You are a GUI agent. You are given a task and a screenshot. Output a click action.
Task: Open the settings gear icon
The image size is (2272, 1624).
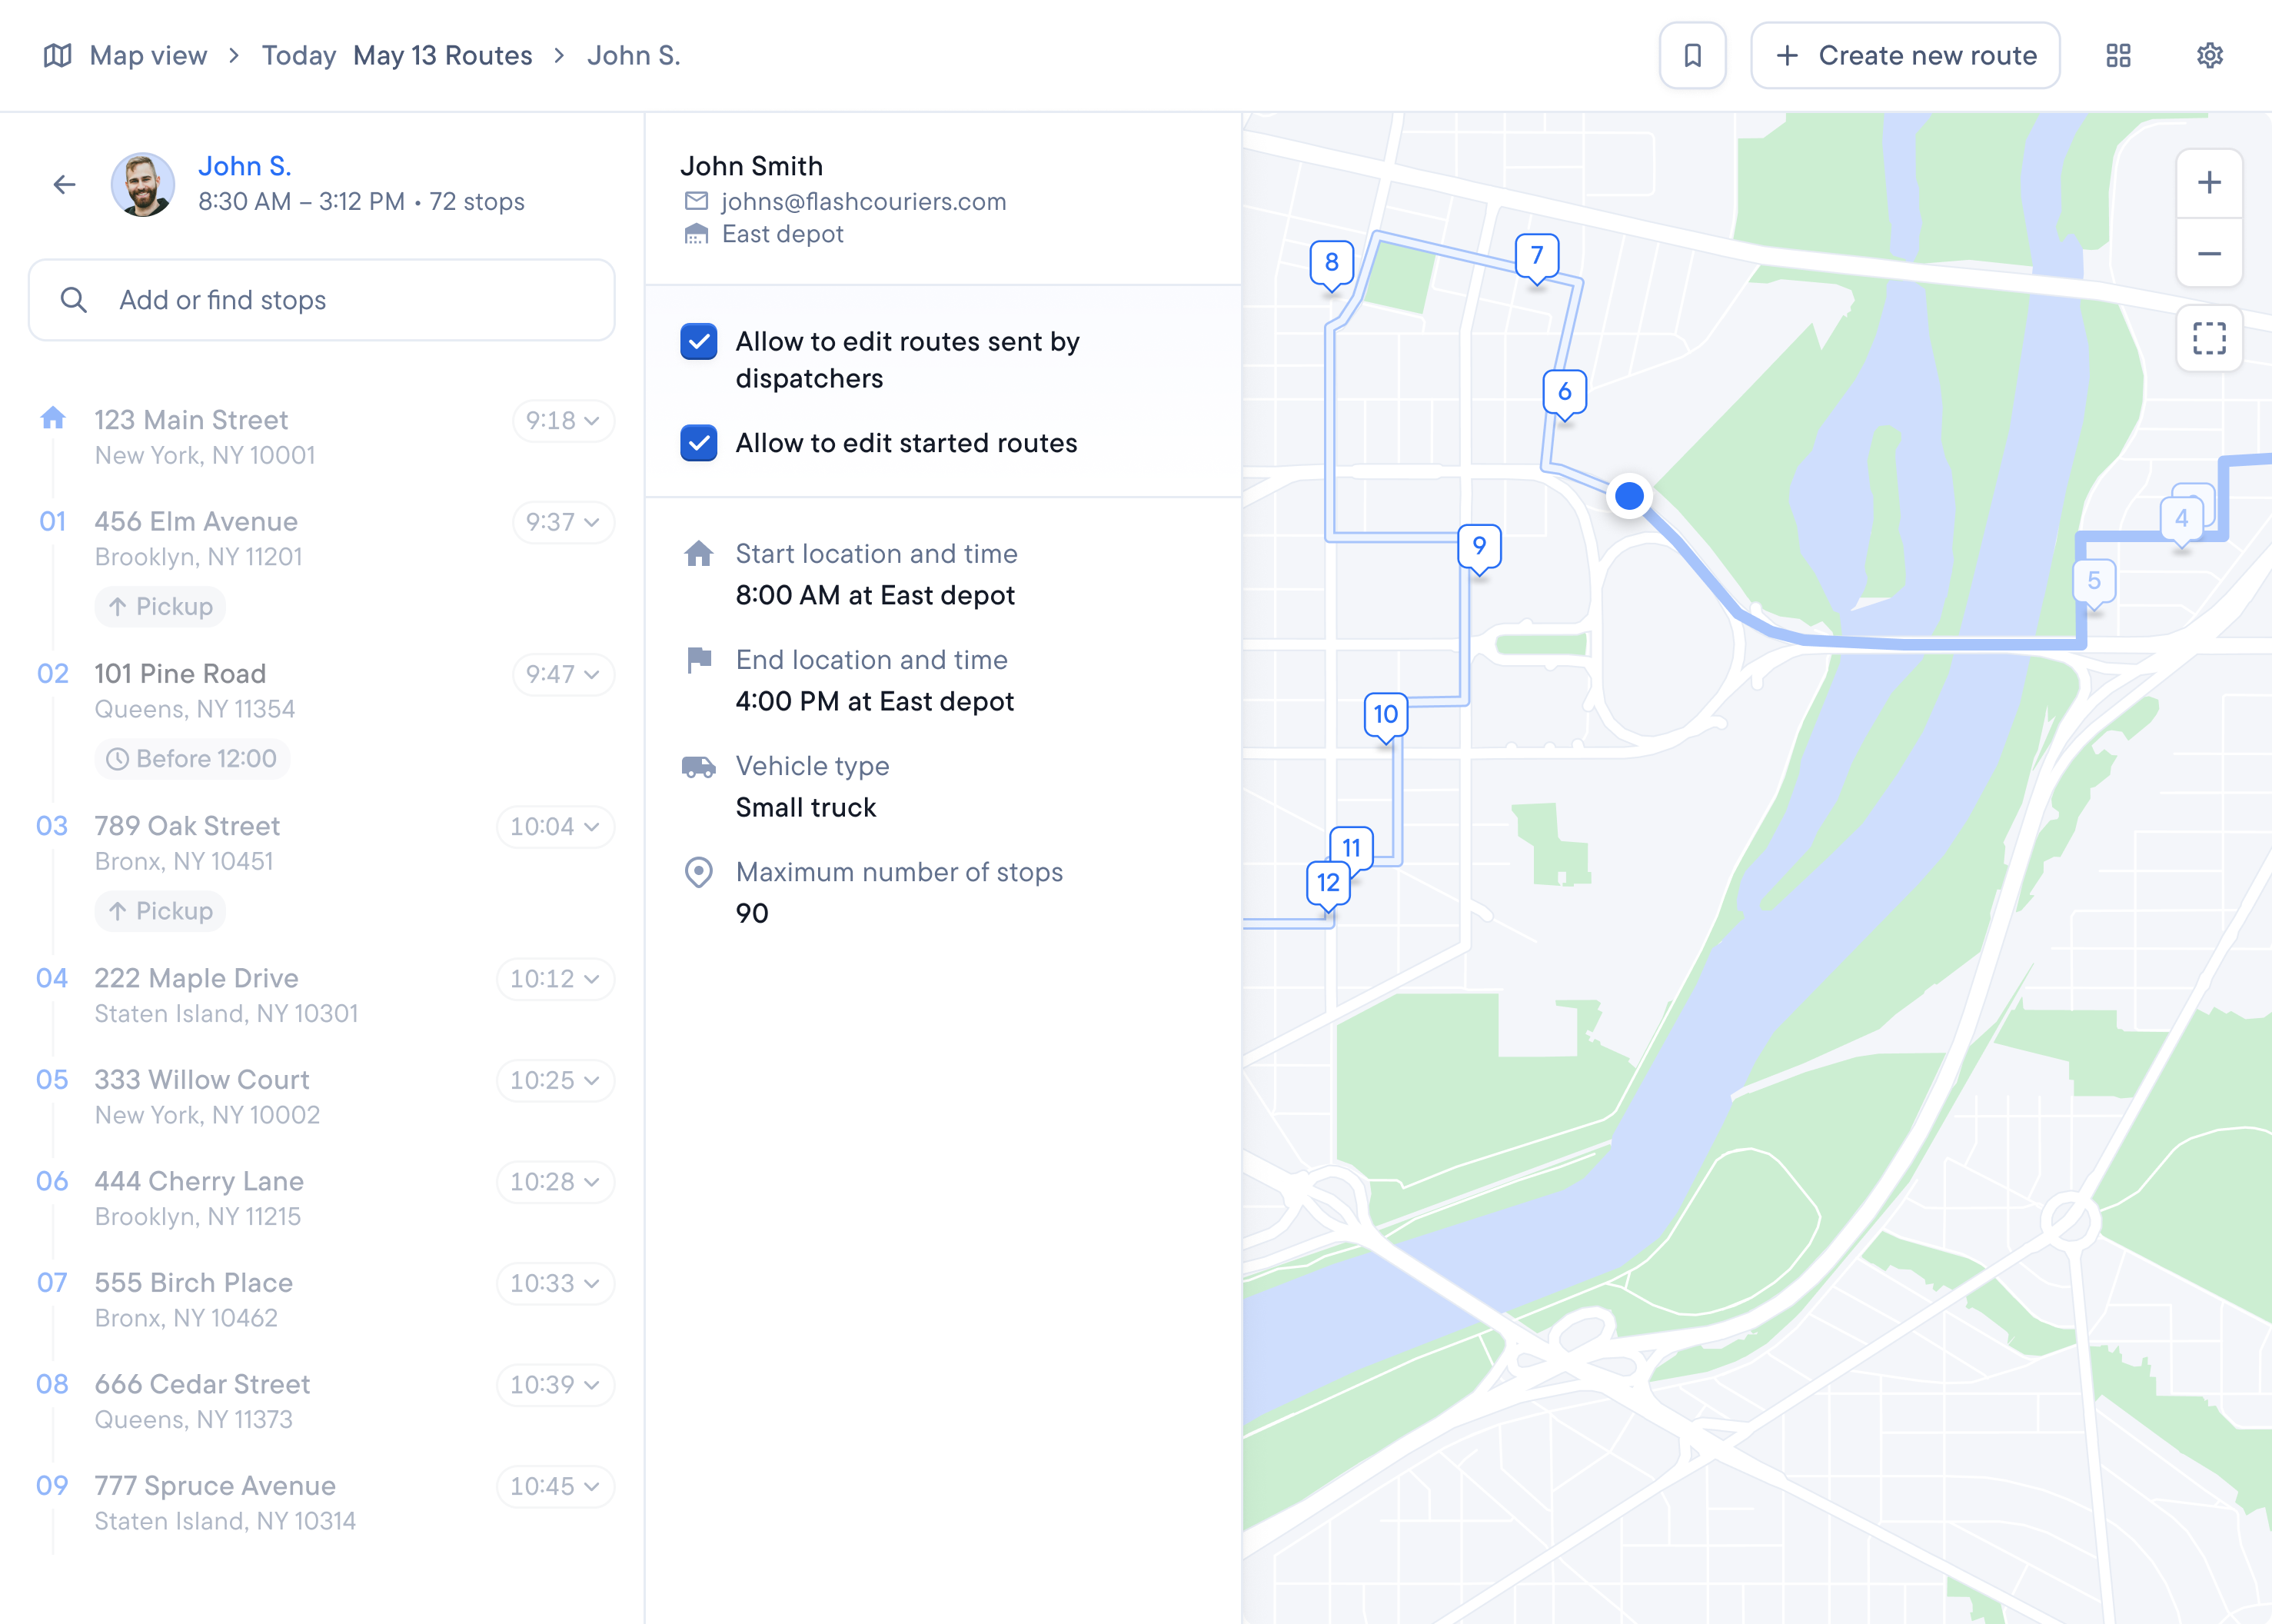tap(2210, 55)
